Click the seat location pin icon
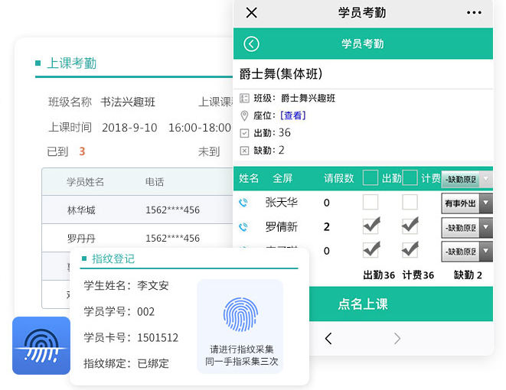 244,115
